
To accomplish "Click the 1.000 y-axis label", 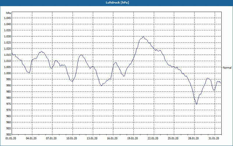I will point(8,73).
